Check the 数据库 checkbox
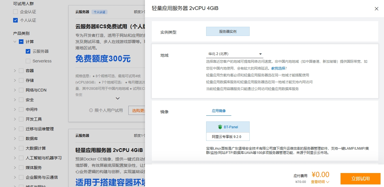The image size is (384, 187). tap(21, 139)
